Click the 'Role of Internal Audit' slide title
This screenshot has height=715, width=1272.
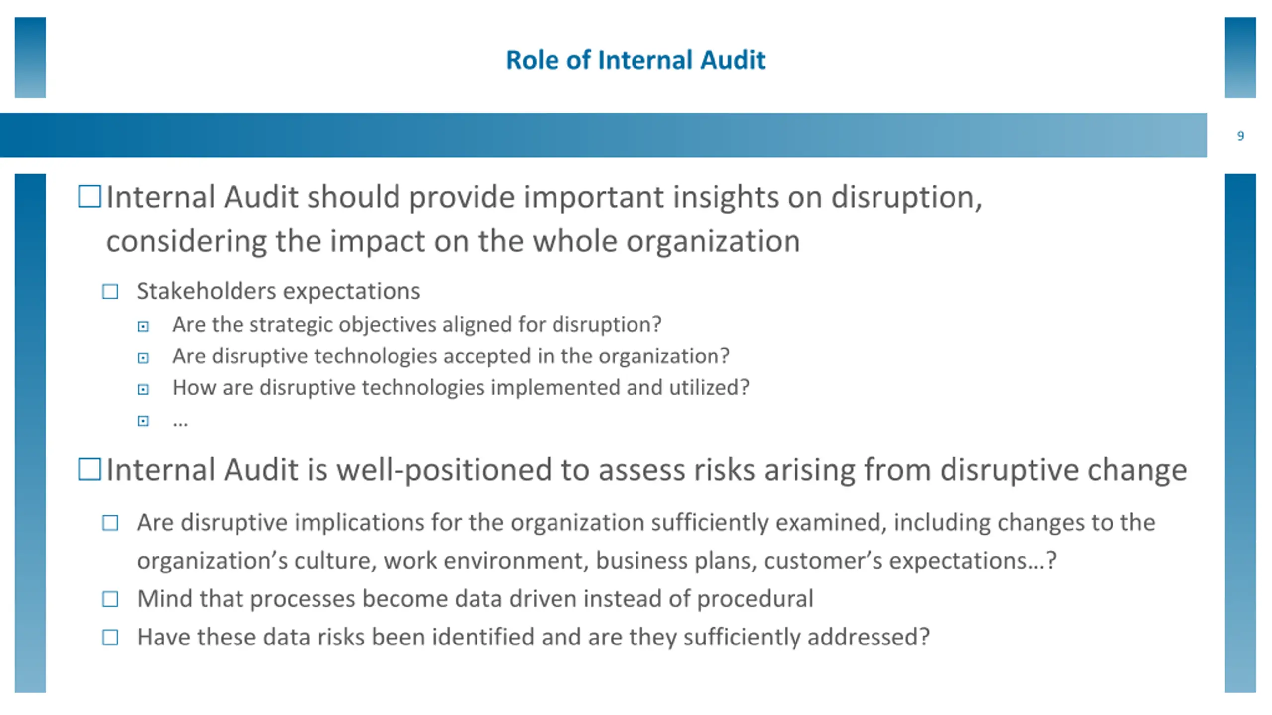[x=636, y=60]
